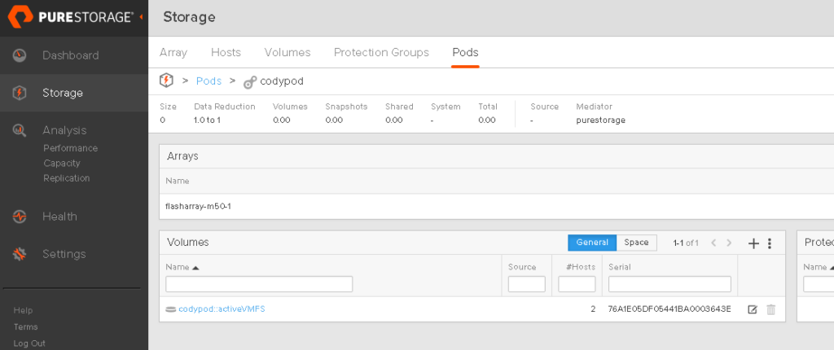Click the activeVMFS volume disk icon
Screen dimensions: 834x350
click(x=171, y=309)
